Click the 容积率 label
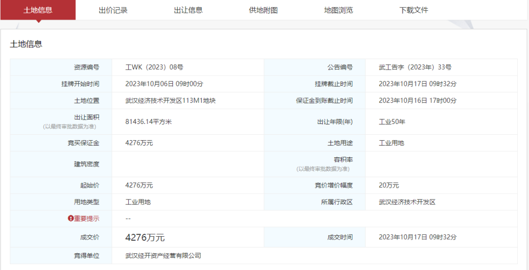This screenshot has width=529, height=270. point(343,160)
